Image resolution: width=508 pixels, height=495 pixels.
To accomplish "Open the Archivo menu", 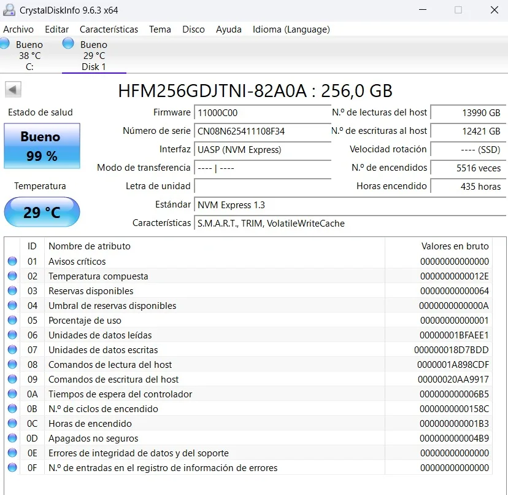I will (x=18, y=29).
